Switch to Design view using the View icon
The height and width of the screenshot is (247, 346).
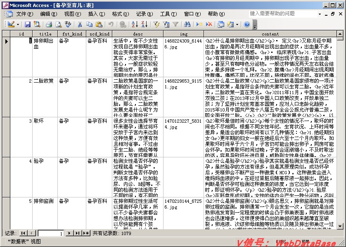tap(11, 24)
